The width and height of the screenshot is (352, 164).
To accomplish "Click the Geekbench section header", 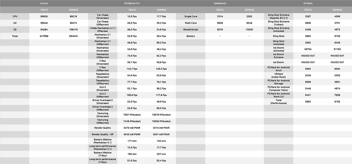I will [220, 3].
